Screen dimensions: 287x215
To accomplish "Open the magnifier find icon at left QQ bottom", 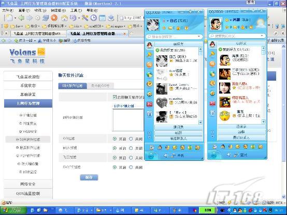I will [173, 156].
